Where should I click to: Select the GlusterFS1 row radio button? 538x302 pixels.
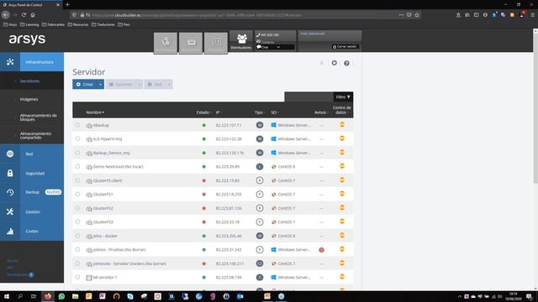tap(77, 194)
